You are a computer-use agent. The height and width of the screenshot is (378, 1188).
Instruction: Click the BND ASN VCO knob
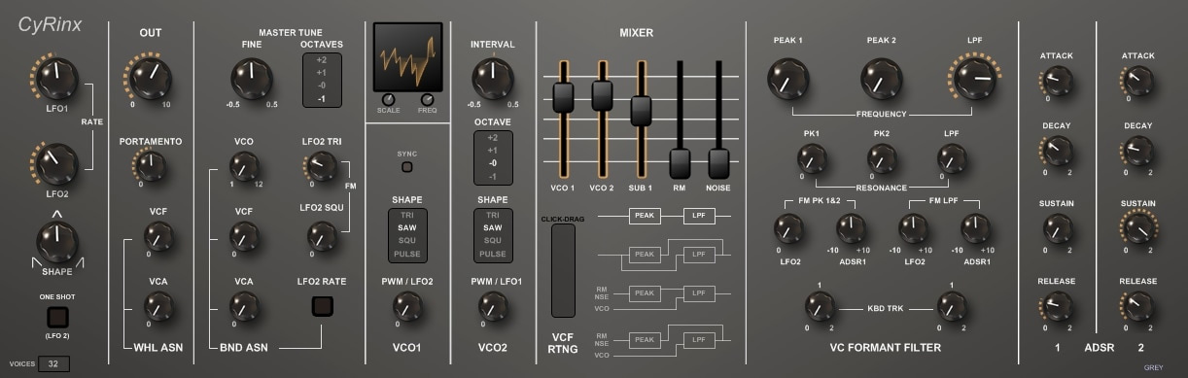point(243,167)
